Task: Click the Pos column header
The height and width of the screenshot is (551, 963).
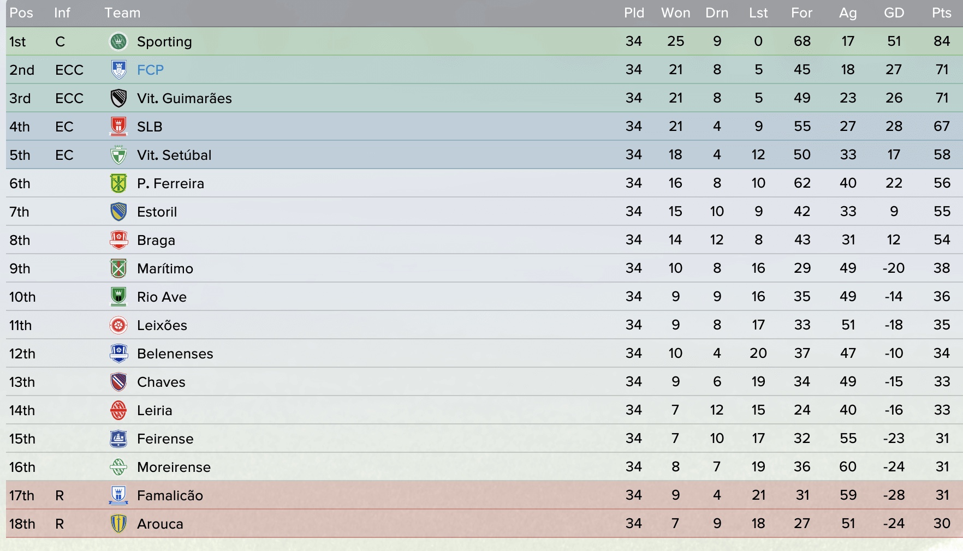Action: tap(21, 13)
